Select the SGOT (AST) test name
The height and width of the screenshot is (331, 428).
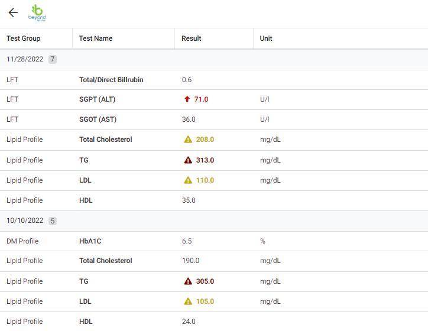tap(98, 119)
